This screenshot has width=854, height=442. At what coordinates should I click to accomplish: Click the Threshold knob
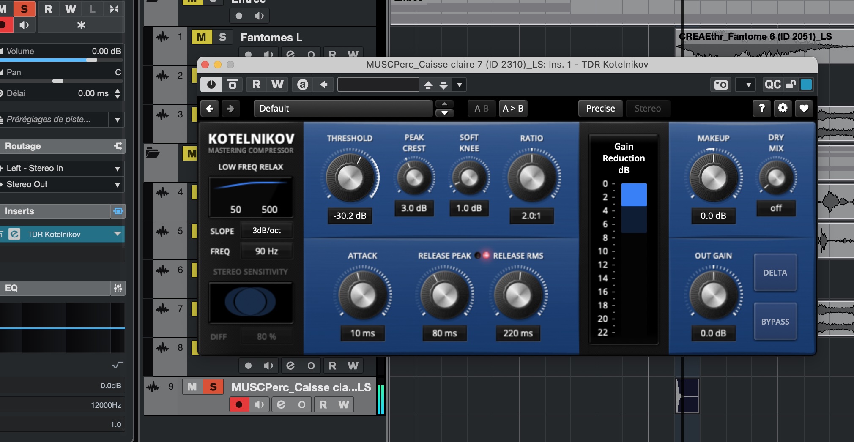pos(350,177)
